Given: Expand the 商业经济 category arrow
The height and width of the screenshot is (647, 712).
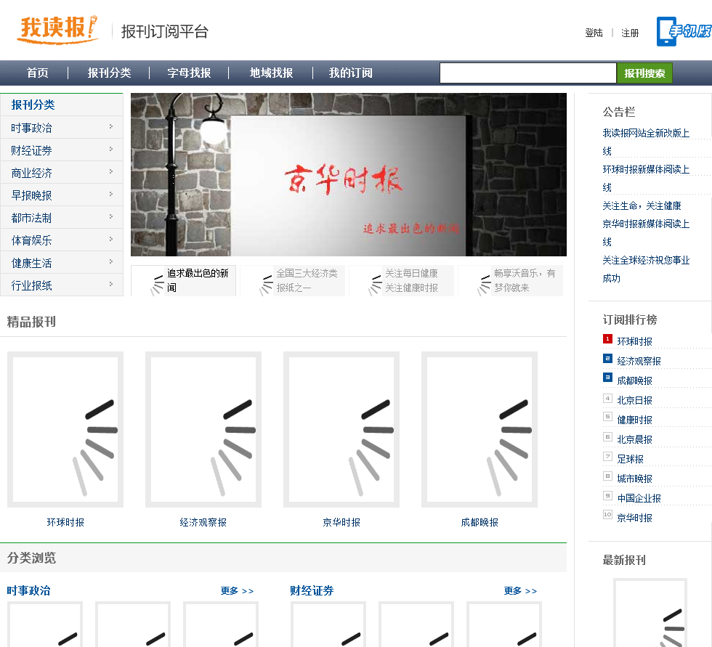Looking at the screenshot, I should (111, 171).
